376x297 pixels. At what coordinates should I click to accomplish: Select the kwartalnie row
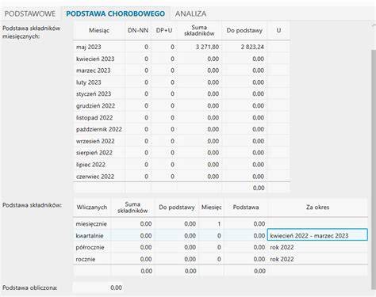tap(221, 235)
